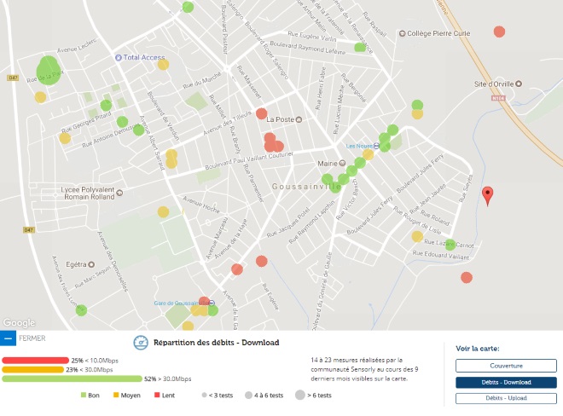Click the red Lent legend swatch
This screenshot has width=563, height=416.
pyautogui.click(x=158, y=396)
